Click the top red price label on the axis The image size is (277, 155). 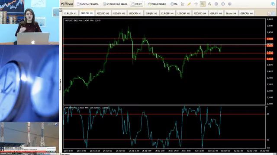pos(270,39)
